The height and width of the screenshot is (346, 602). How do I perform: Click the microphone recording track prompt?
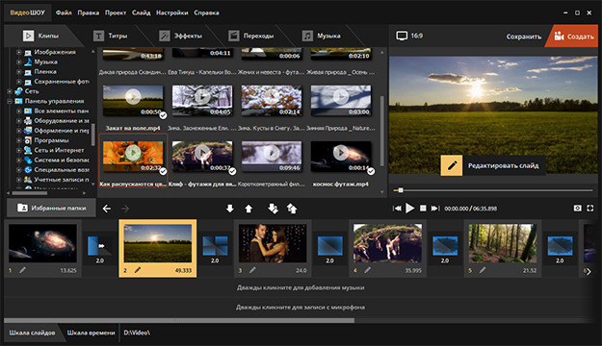click(x=301, y=307)
